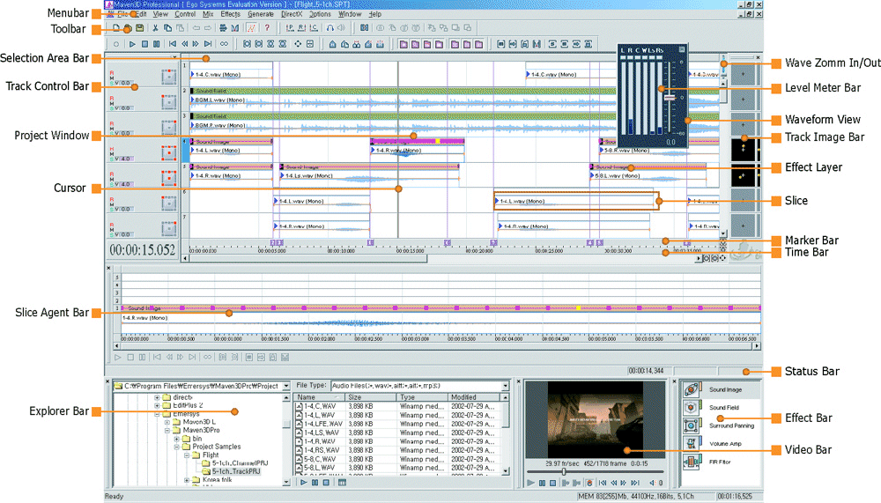Select the Sound Image effect icon
The height and width of the screenshot is (503, 881).
pos(691,388)
